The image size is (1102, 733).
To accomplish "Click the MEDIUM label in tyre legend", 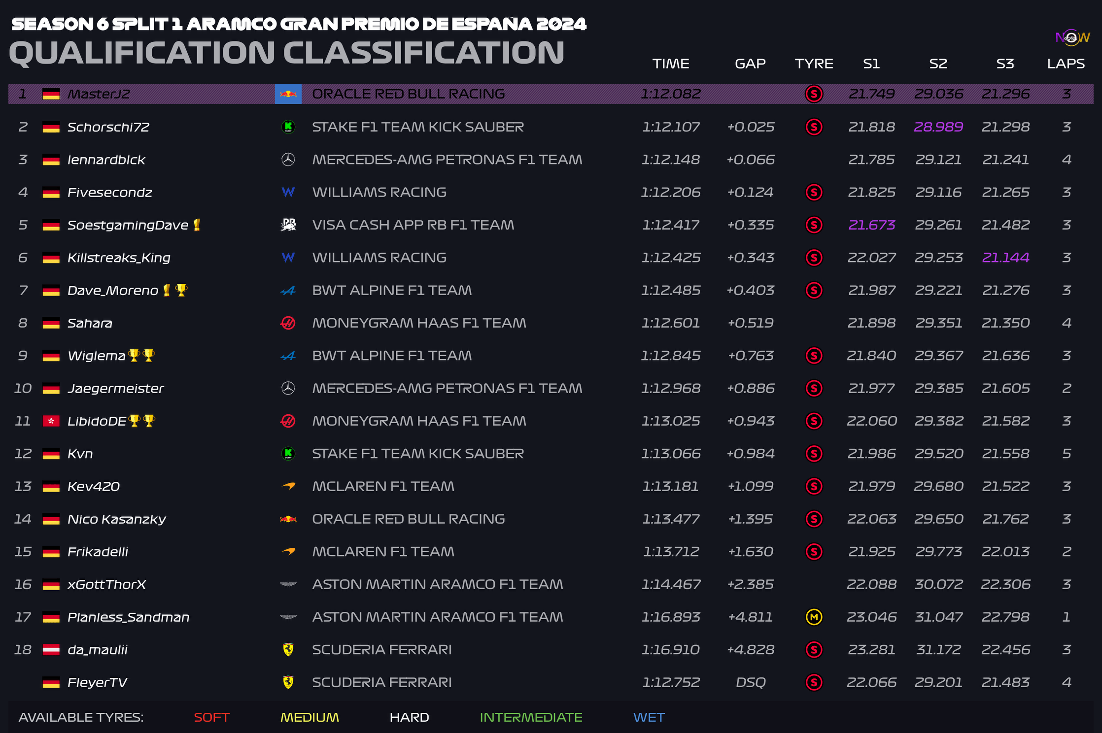I will pos(310,717).
